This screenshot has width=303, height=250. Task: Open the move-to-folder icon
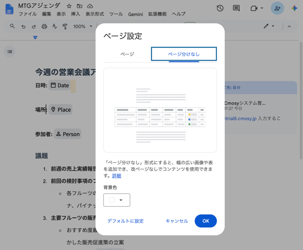pyautogui.click(x=79, y=6)
